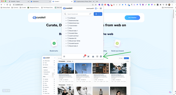Click the browser home icon

pos(10,5)
